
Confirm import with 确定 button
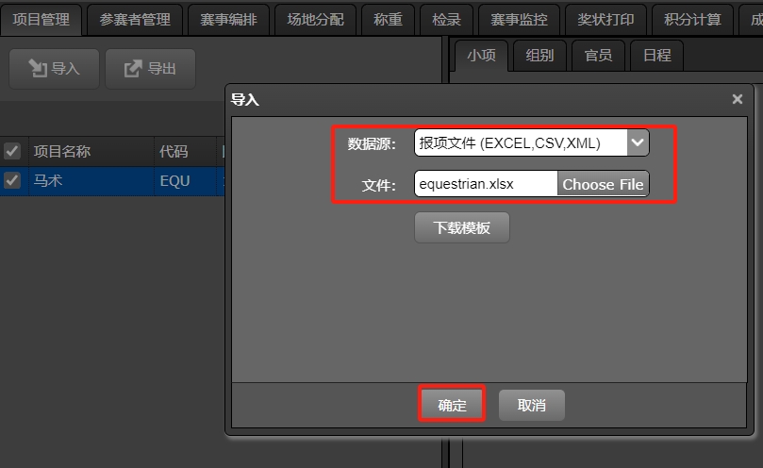(x=452, y=405)
